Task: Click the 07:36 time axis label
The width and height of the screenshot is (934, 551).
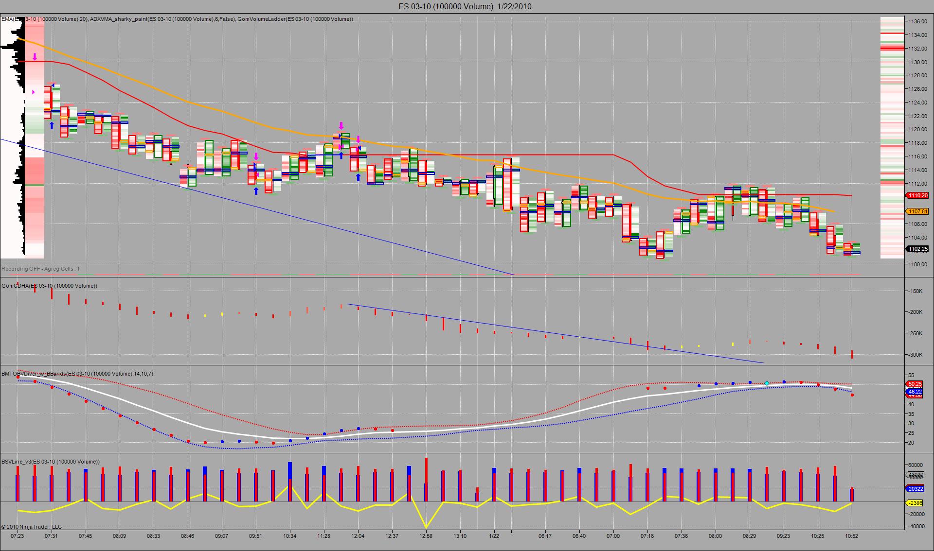Action: click(x=682, y=536)
